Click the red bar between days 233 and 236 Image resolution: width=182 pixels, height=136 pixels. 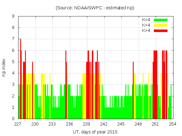[x=66, y=85]
